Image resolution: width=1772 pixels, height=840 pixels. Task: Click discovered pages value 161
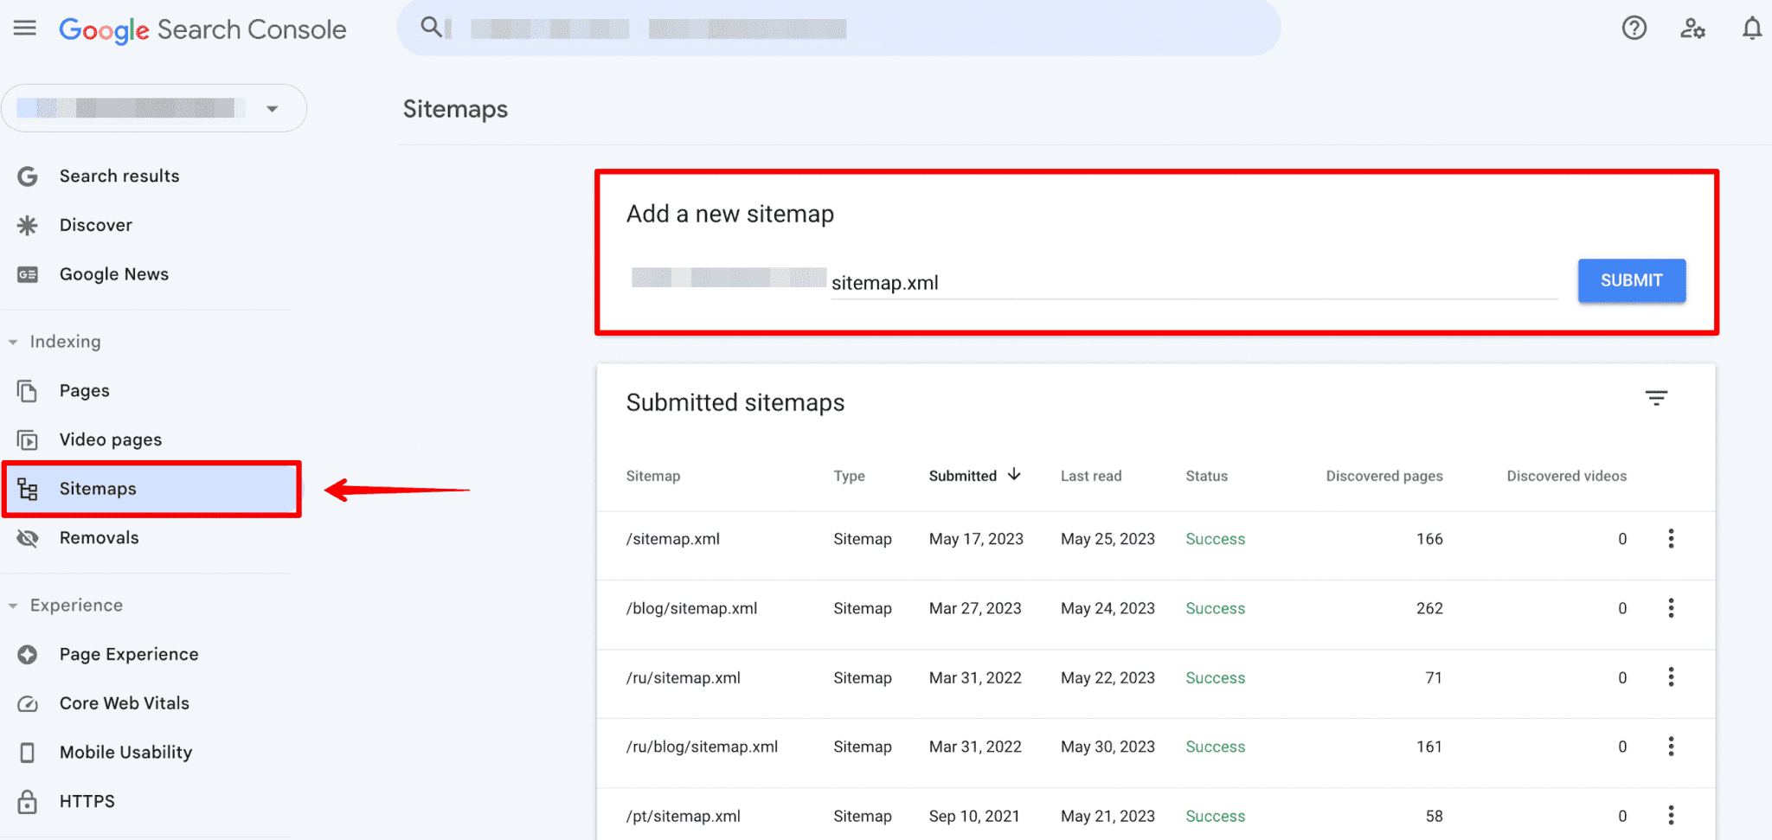(1429, 747)
